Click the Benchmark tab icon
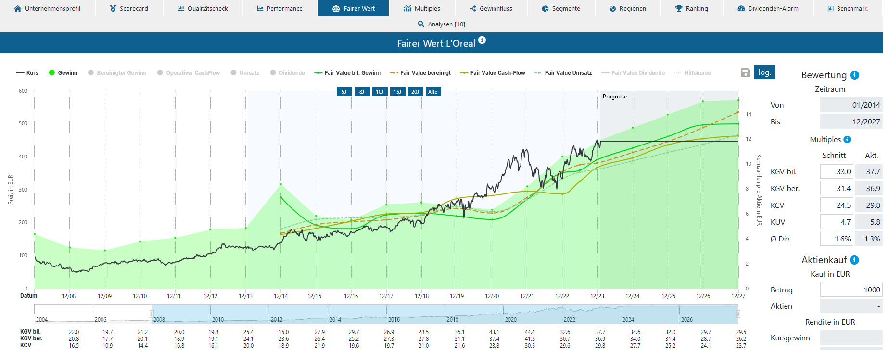Viewport: 889px width, 350px height. pyautogui.click(x=830, y=8)
